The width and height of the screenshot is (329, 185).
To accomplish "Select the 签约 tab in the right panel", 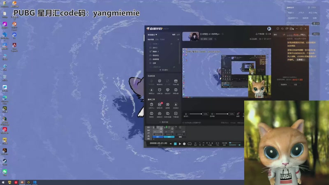I will point(275,35).
